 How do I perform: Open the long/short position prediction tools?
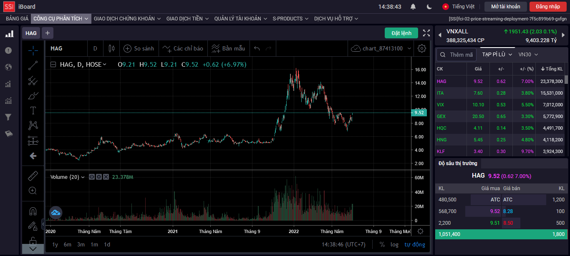tap(33, 141)
